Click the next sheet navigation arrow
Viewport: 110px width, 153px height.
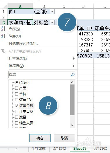(16, 149)
